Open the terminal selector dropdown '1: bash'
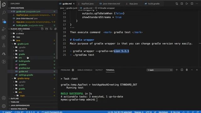 tap(160, 70)
